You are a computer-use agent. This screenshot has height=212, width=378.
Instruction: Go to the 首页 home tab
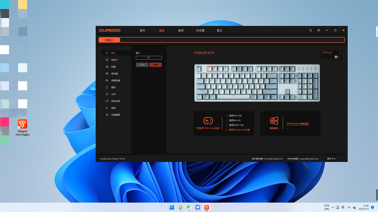142,30
